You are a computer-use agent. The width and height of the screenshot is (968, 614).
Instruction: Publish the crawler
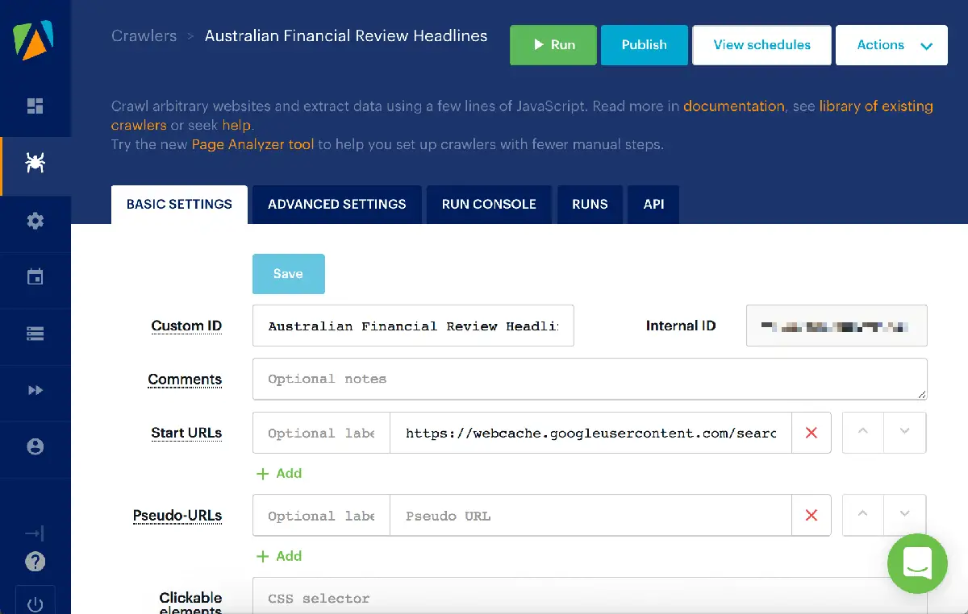pos(645,45)
